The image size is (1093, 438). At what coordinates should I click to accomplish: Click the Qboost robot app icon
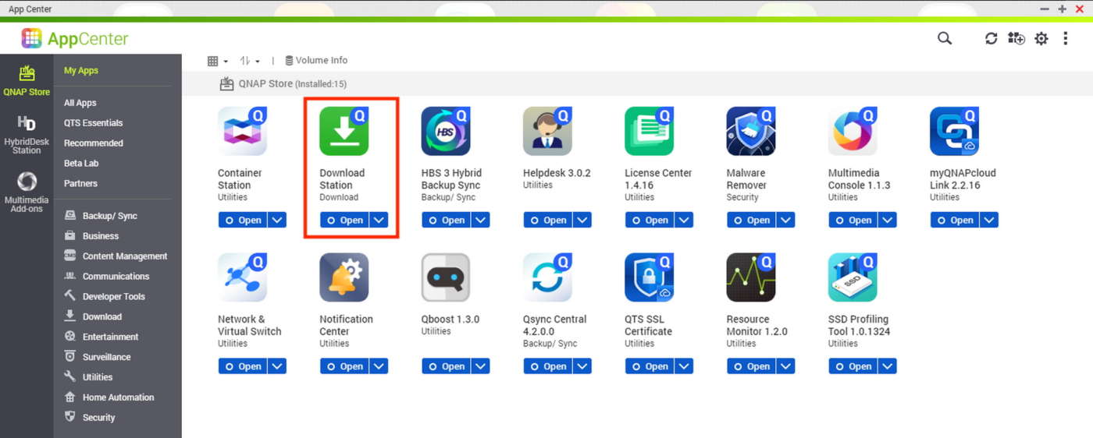(446, 277)
